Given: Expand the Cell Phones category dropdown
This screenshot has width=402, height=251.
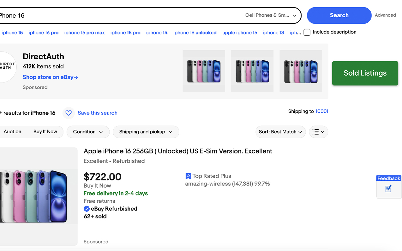Looking at the screenshot, I should click(x=271, y=15).
